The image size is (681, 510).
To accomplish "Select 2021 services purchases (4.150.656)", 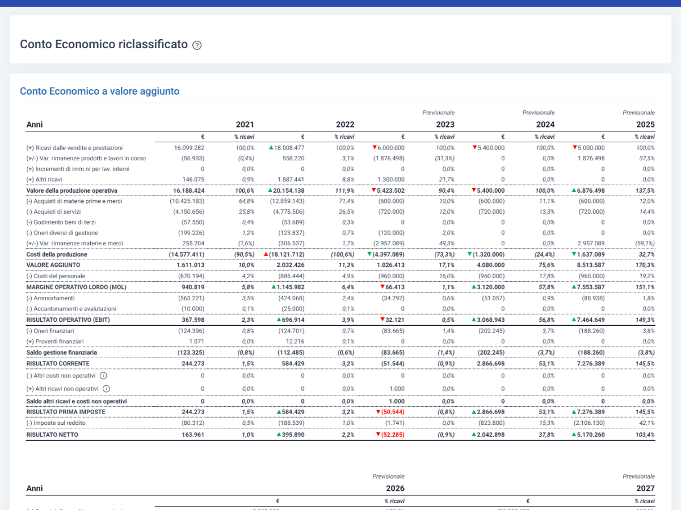I will (x=188, y=211).
